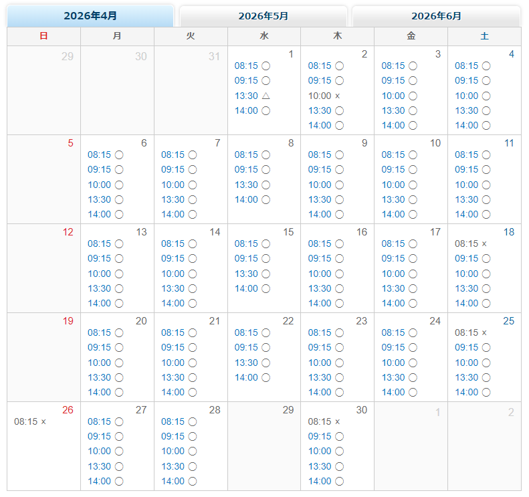Book 10:00 slot on April 13
This screenshot has height=497, width=529.
[105, 274]
